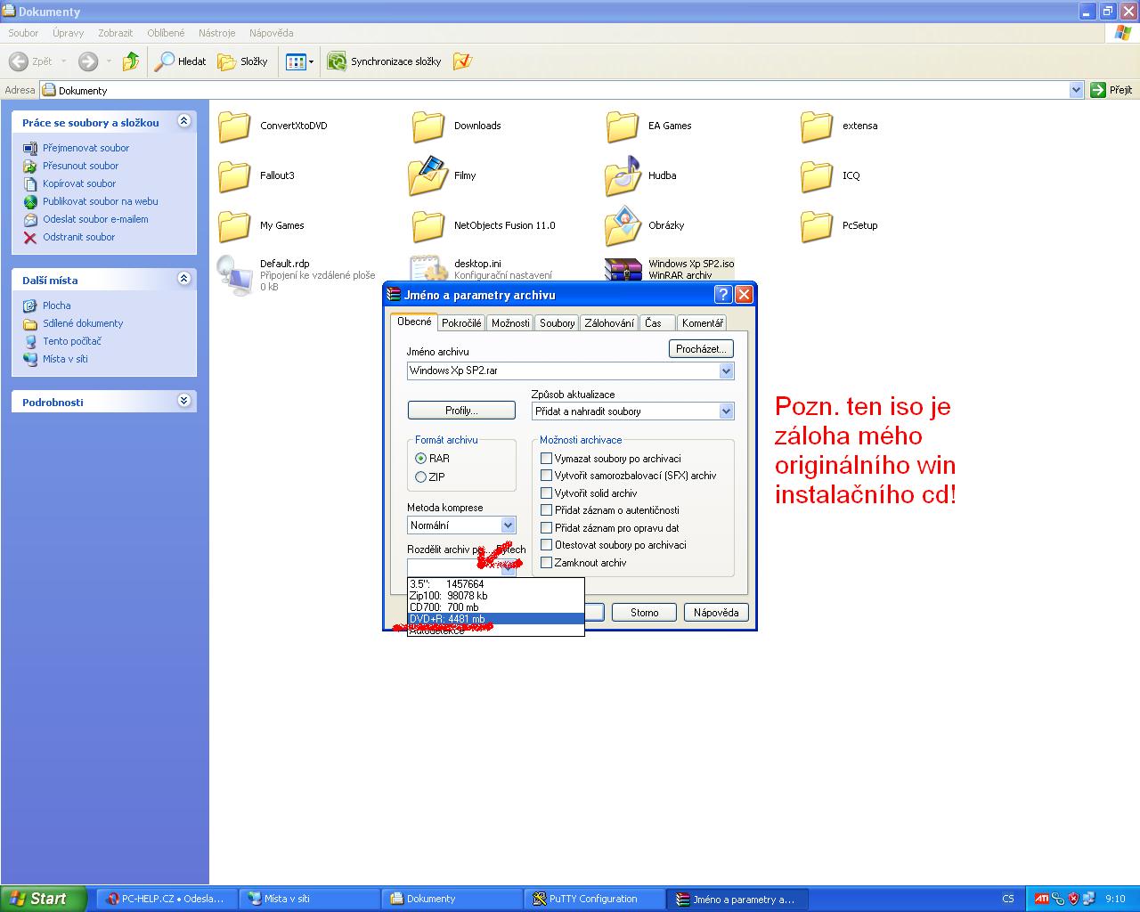Viewport: 1140px width, 912px height.
Task: Select the ICQ folder icon
Action: (817, 176)
